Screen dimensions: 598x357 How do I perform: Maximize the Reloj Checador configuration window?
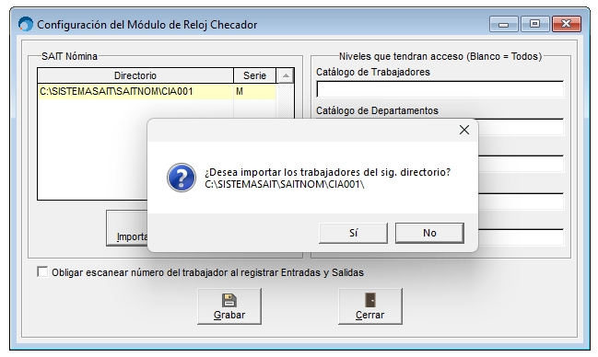click(534, 24)
